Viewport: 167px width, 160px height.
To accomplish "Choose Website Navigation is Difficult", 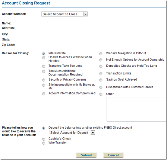I will [101, 54].
